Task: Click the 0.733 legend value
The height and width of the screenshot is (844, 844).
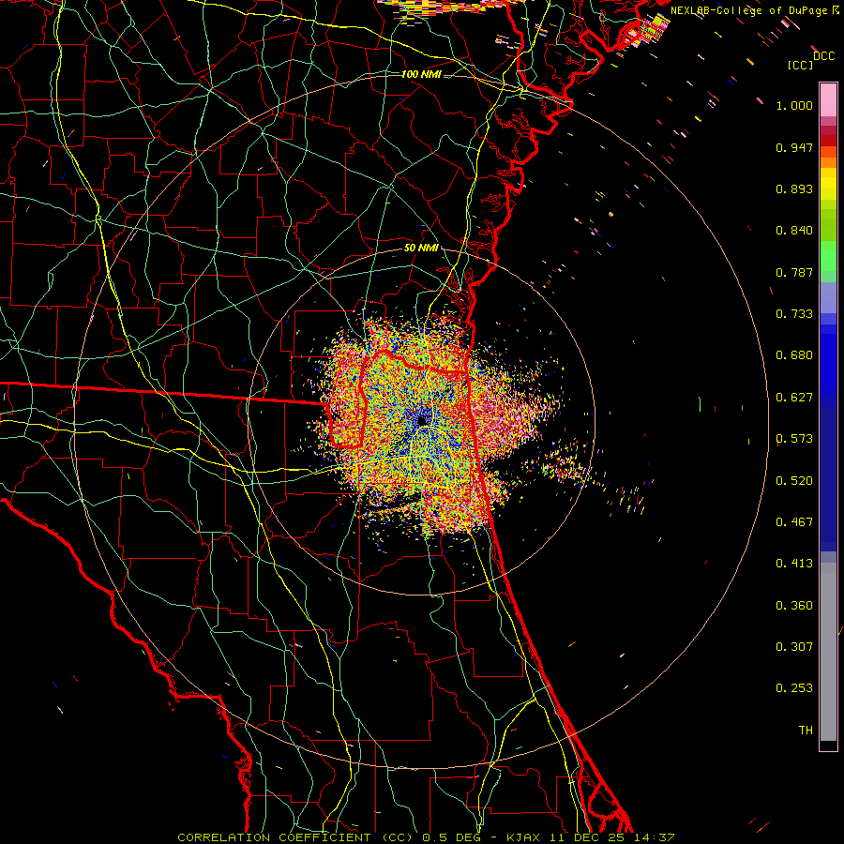Action: [794, 314]
